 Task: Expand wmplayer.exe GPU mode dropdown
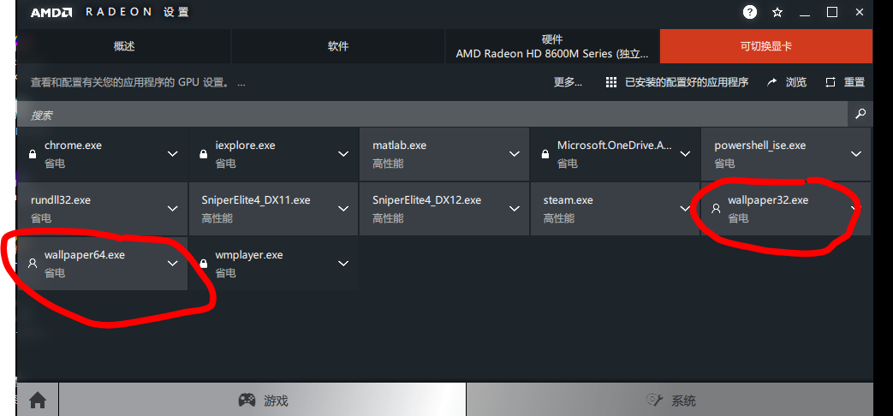pos(343,264)
